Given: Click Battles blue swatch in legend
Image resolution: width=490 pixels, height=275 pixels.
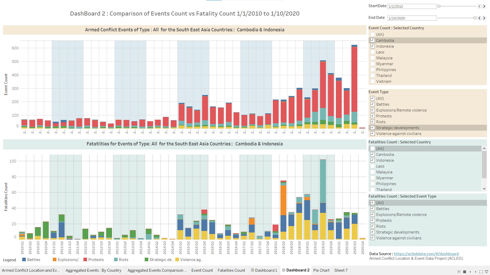Looking at the screenshot, I should coord(24,259).
